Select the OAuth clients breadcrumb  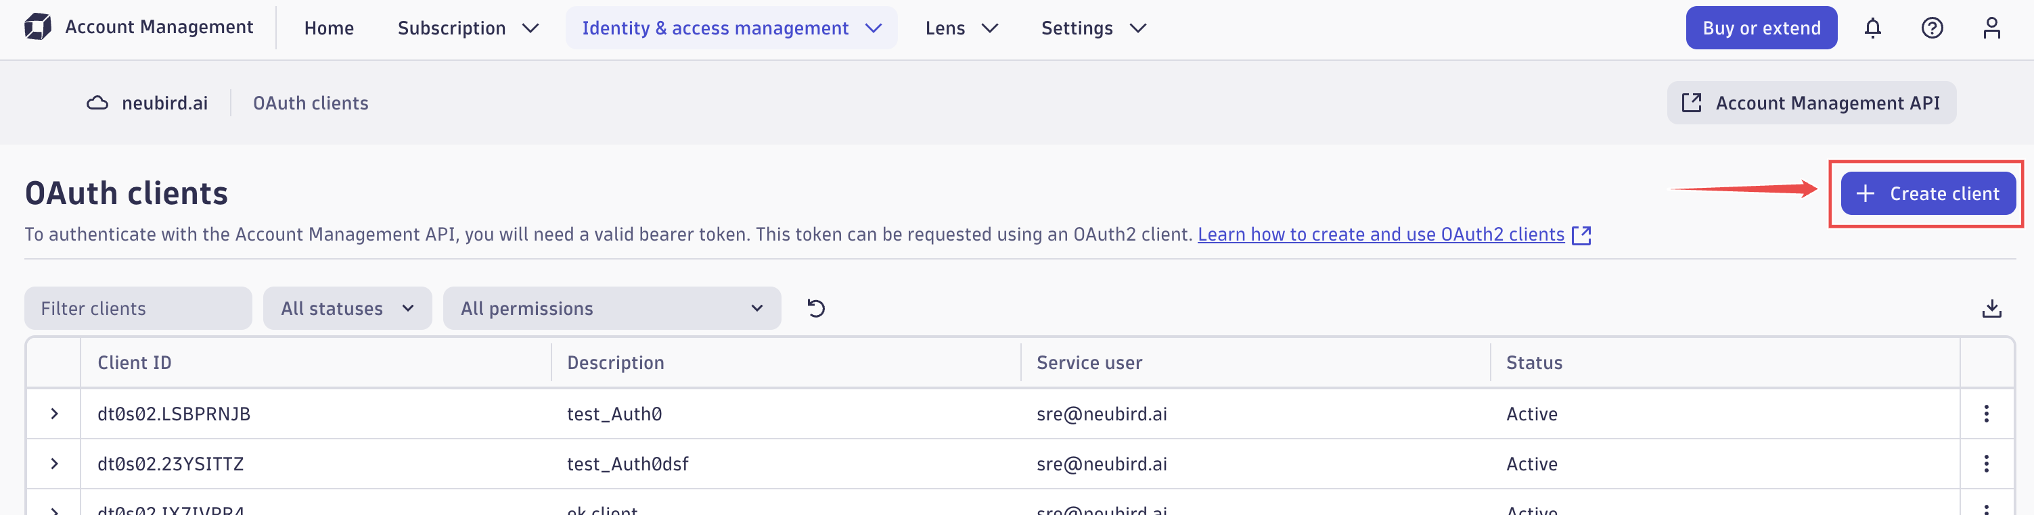click(x=311, y=103)
